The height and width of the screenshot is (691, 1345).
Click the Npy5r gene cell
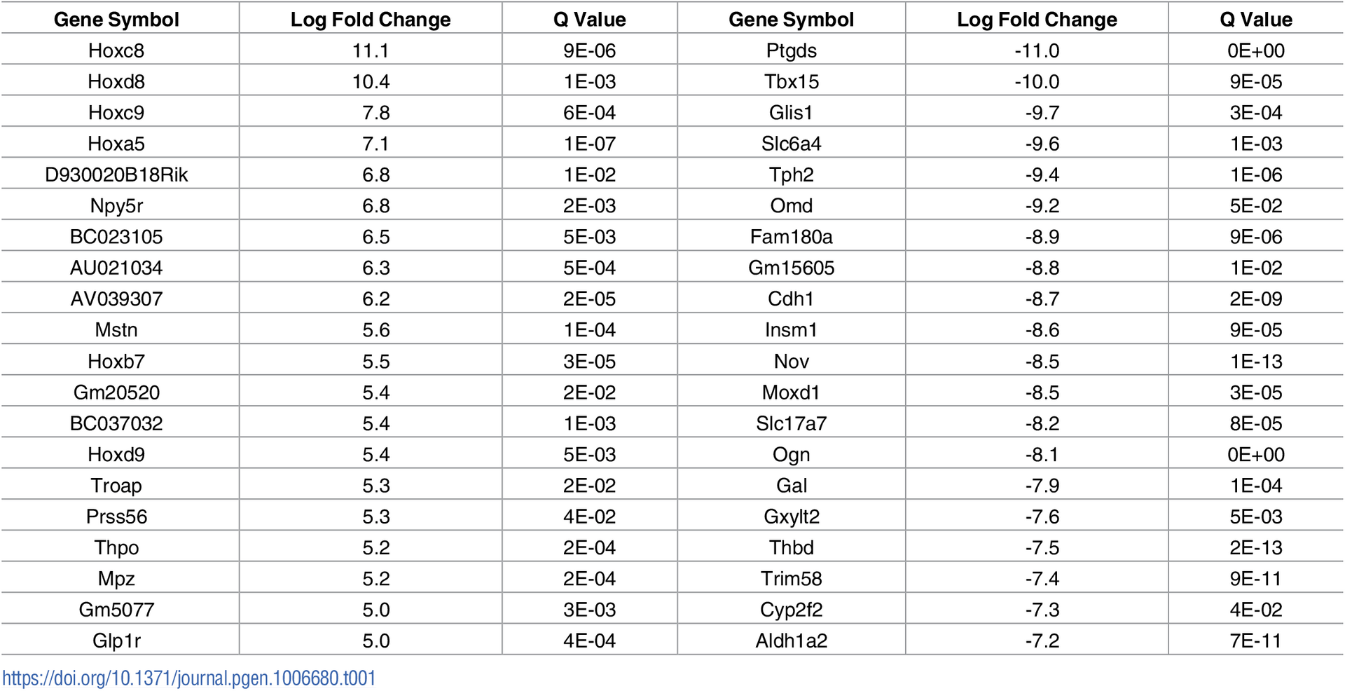[116, 205]
